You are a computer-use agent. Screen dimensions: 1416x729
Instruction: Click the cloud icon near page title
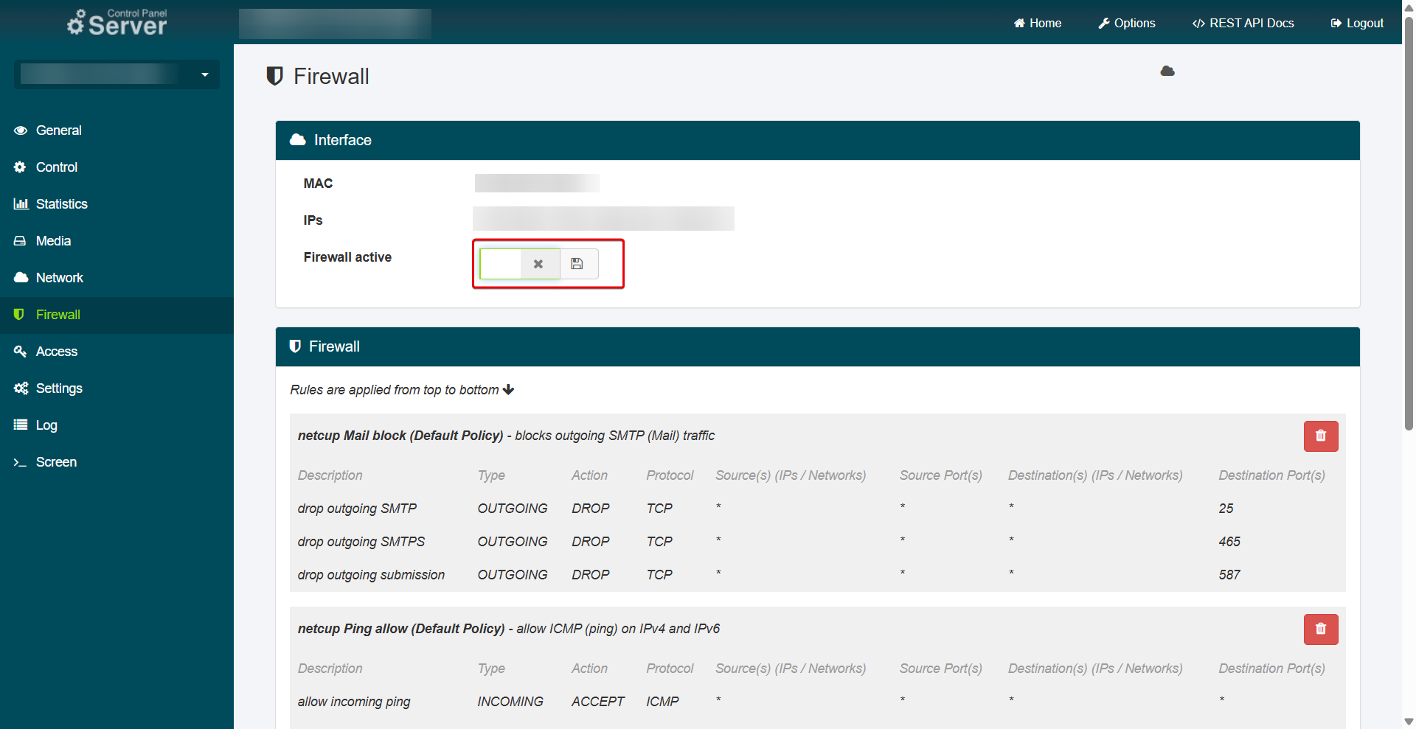(x=1167, y=71)
